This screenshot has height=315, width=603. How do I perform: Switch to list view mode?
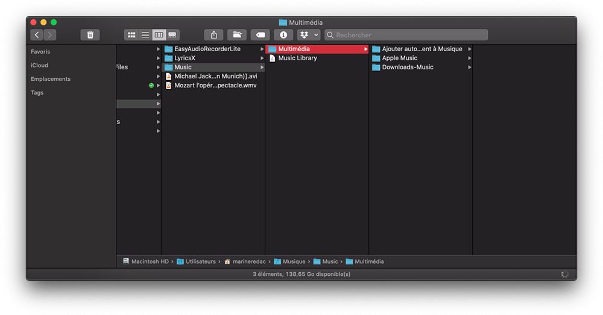tap(145, 35)
